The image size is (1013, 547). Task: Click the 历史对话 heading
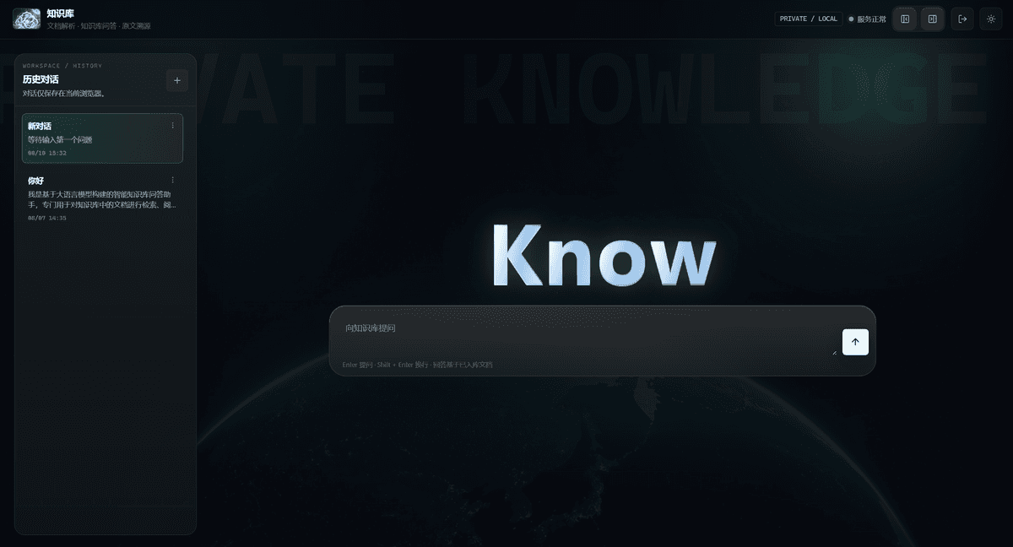pyautogui.click(x=41, y=79)
